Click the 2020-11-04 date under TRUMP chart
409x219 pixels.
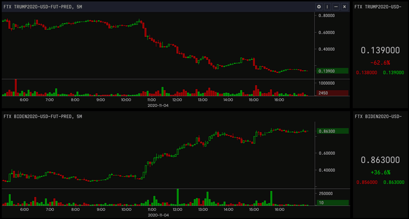158,106
